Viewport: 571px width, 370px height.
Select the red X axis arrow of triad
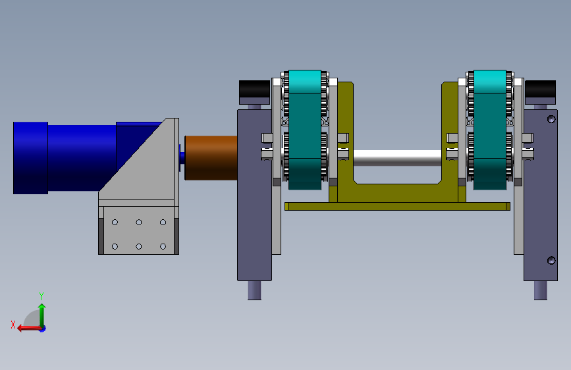click(x=29, y=329)
